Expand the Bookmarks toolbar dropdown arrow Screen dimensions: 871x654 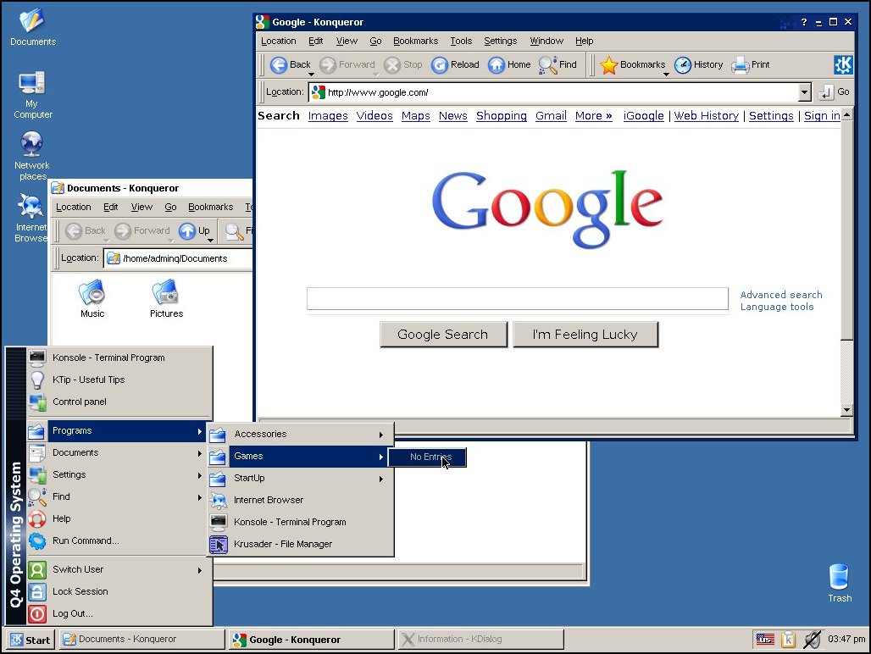pyautogui.click(x=665, y=74)
